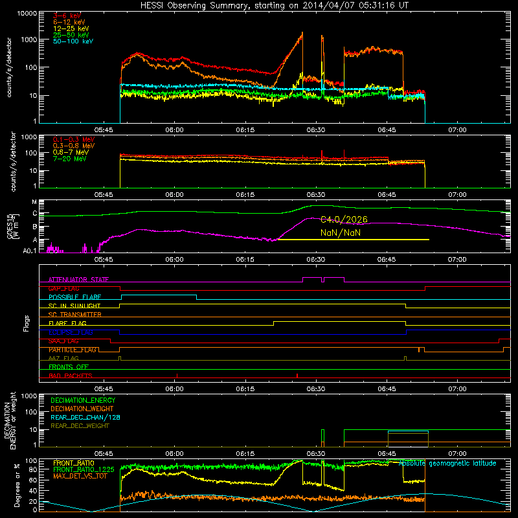Click the 12-25 keV legend label
Screen dimensions: 518x518
click(71, 28)
